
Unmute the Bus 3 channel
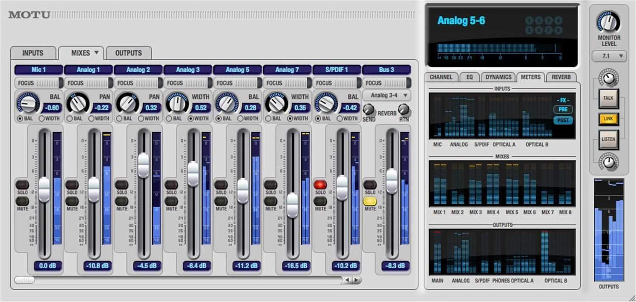point(371,201)
